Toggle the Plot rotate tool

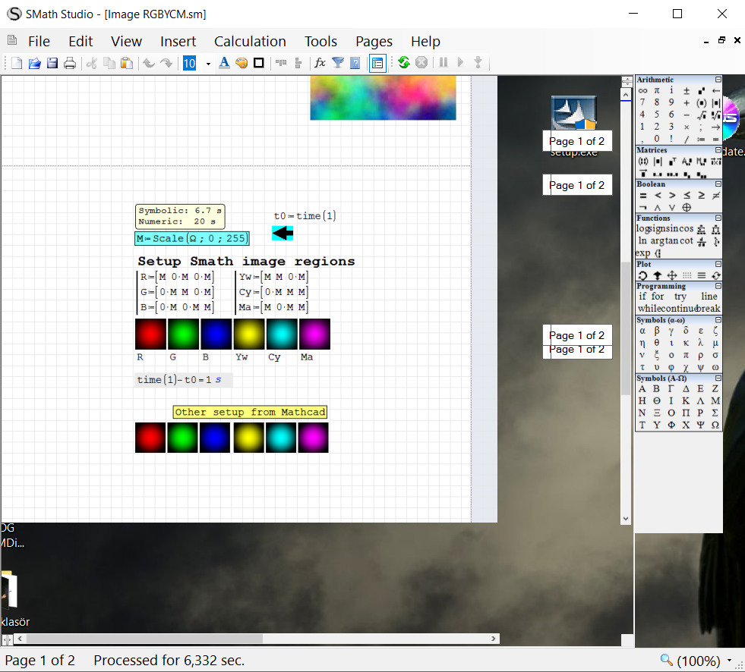[x=642, y=275]
